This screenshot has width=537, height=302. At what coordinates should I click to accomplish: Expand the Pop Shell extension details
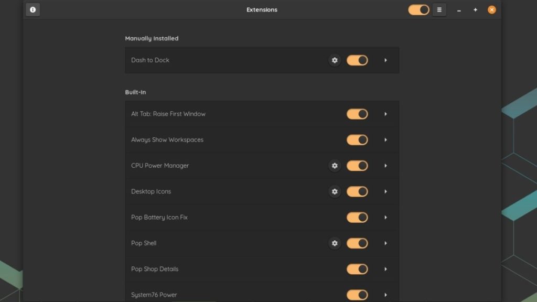(x=385, y=243)
